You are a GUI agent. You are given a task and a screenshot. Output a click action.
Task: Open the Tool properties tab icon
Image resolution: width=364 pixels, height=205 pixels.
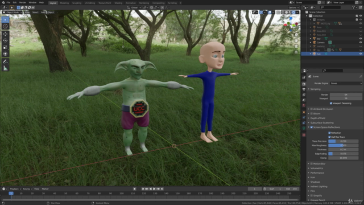click(x=304, y=77)
